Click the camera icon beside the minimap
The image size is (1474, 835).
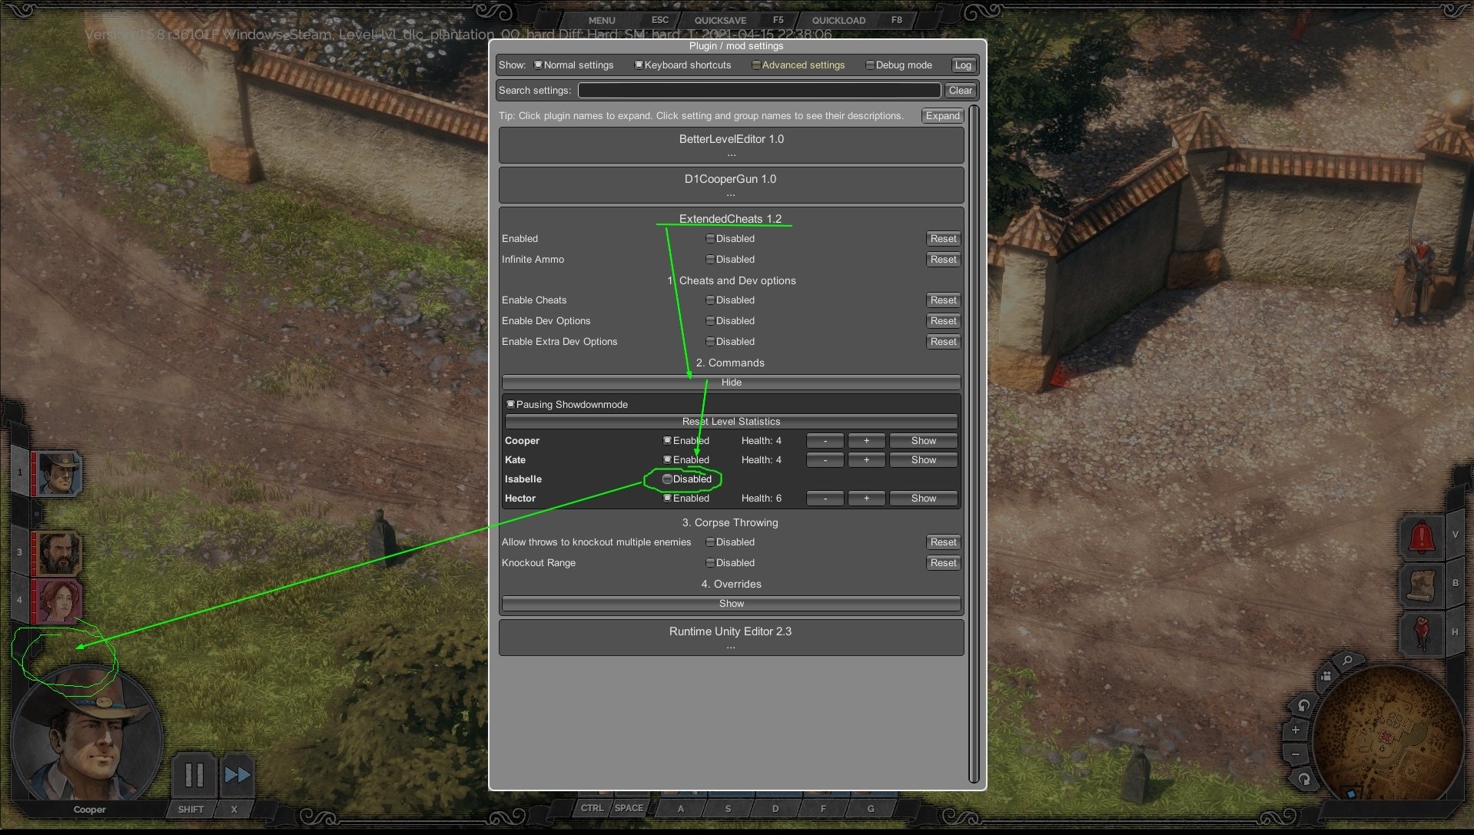pos(1326,676)
